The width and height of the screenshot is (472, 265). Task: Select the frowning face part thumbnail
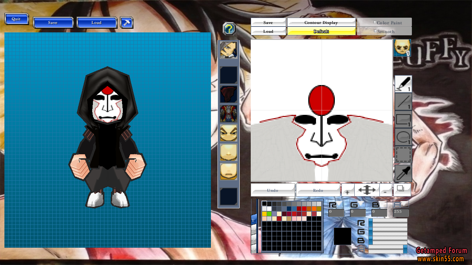(x=229, y=171)
